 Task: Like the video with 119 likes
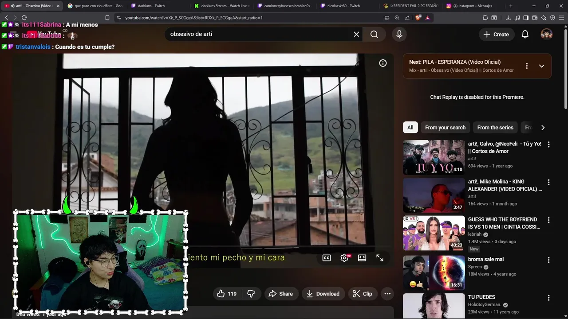(x=227, y=294)
